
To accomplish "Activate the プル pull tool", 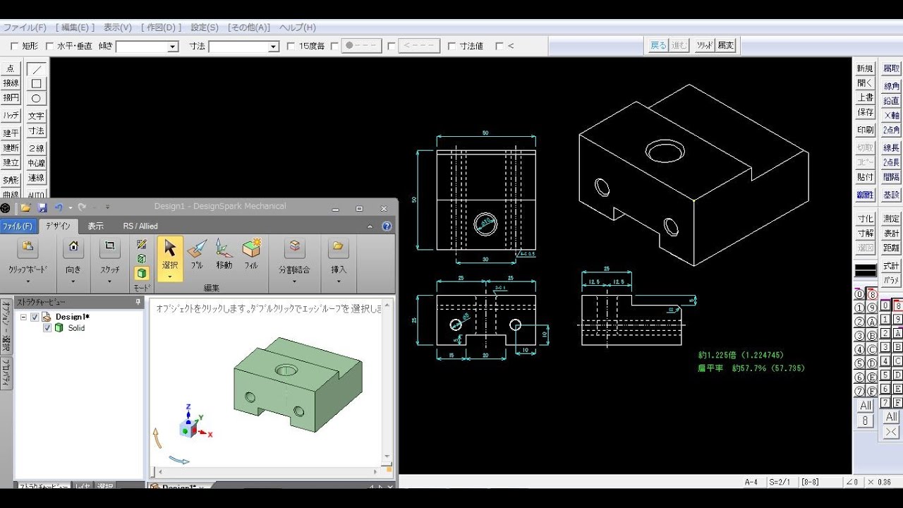I will pos(197,254).
